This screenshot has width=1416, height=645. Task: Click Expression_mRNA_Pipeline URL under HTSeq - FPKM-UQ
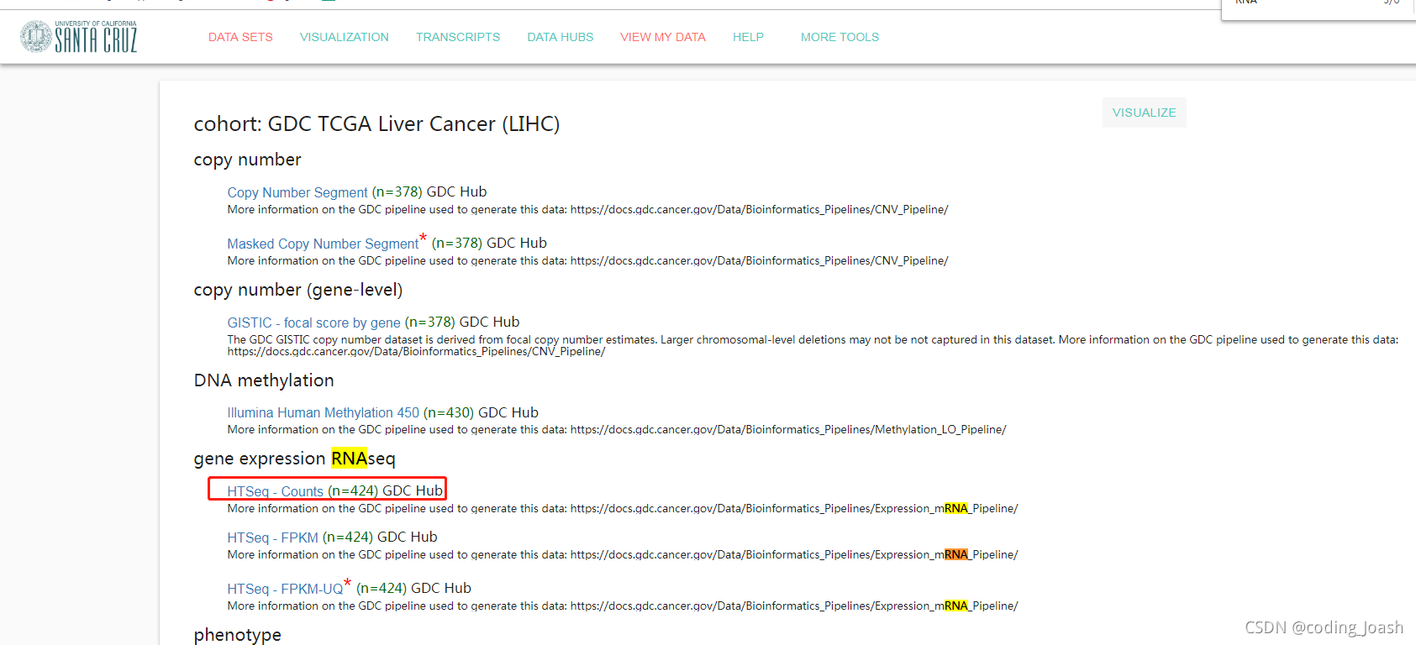pos(793,606)
